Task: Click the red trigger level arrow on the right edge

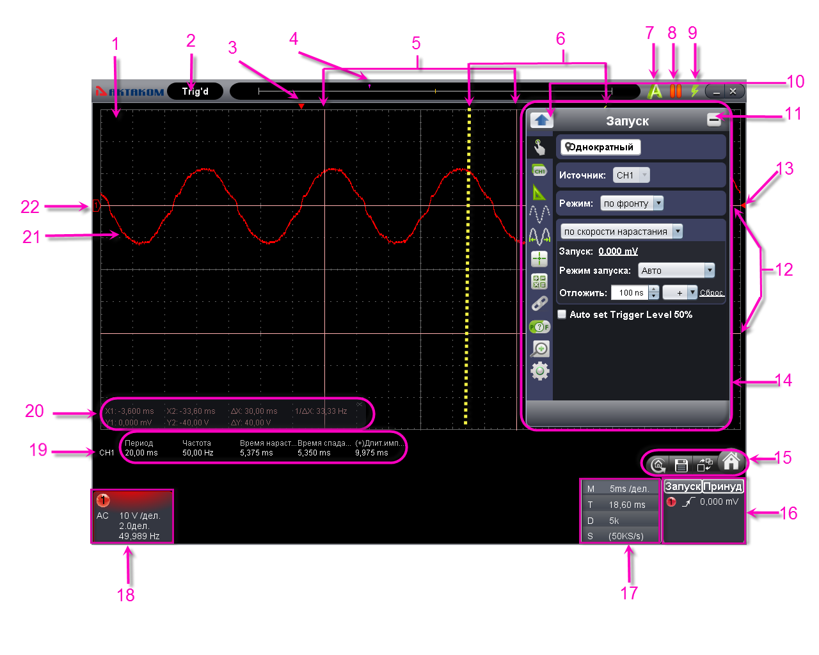Action: 744,205
